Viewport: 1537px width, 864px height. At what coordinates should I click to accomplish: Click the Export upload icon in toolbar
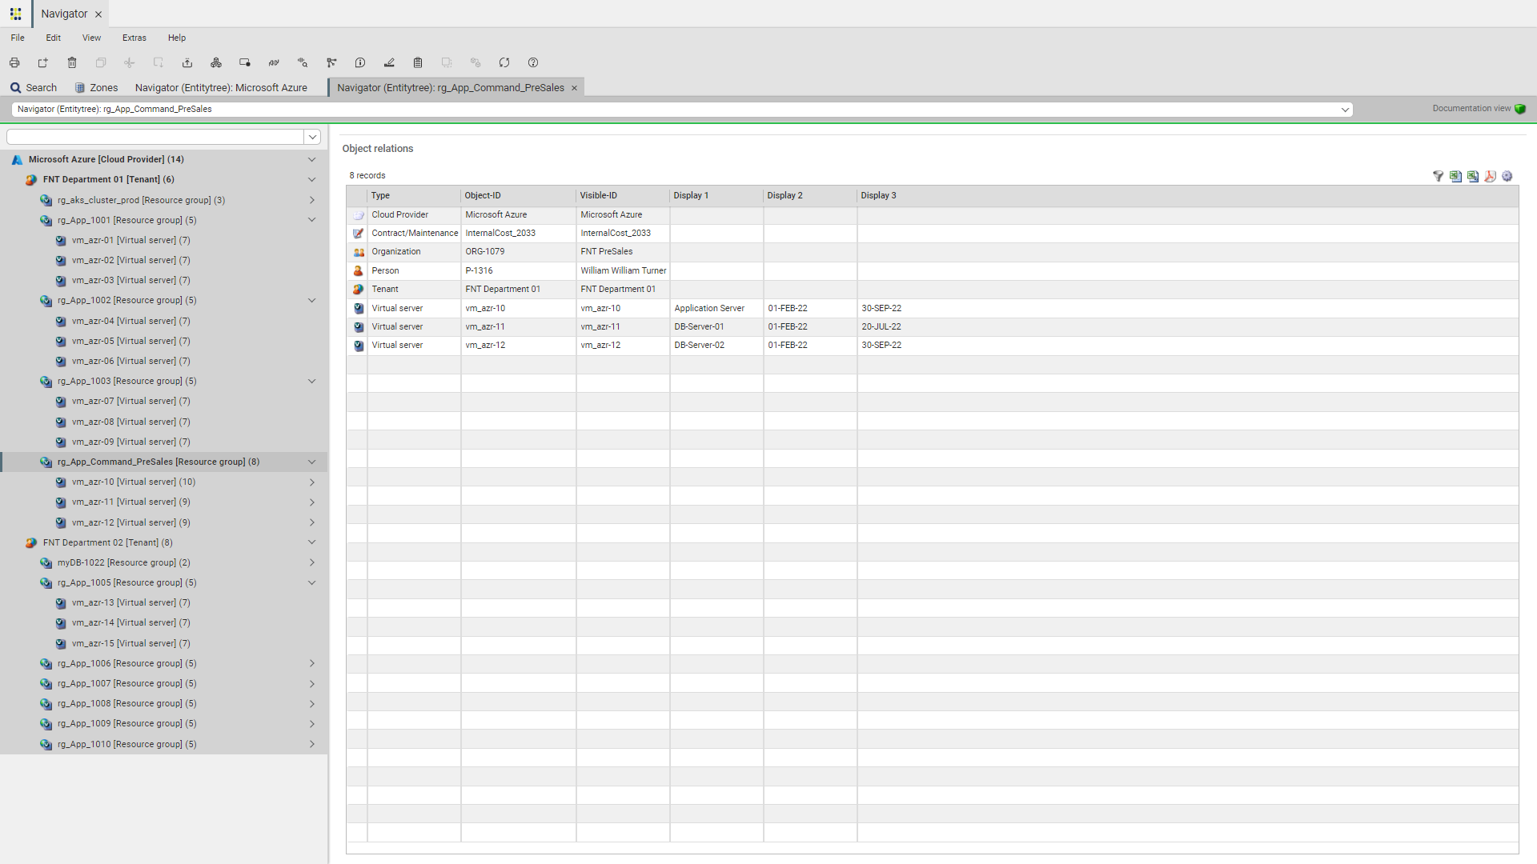(187, 62)
